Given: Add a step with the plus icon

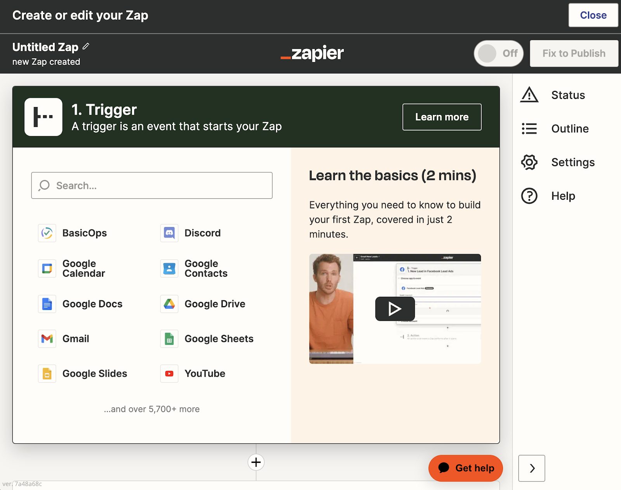Looking at the screenshot, I should click(256, 462).
